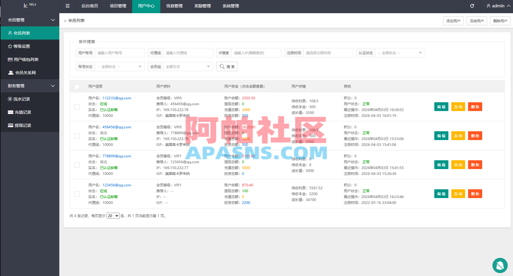Toggle the sidebar collapse hamburger icon
Image resolution: width=513 pixels, height=276 pixels.
[x=68, y=6]
